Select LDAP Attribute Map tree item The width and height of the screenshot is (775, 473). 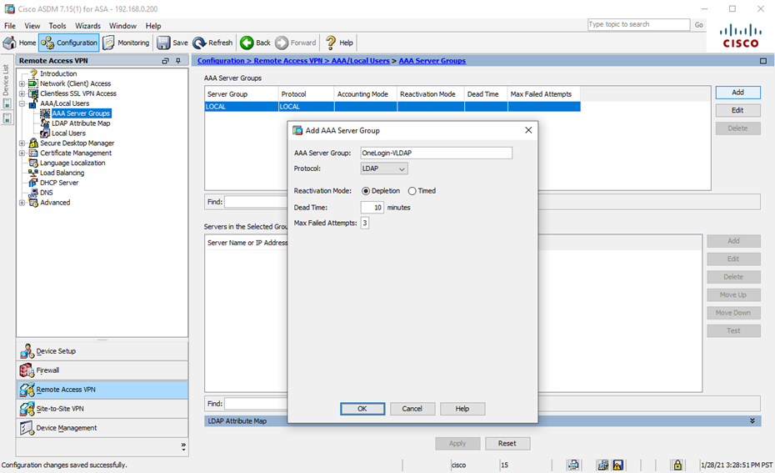pos(81,123)
